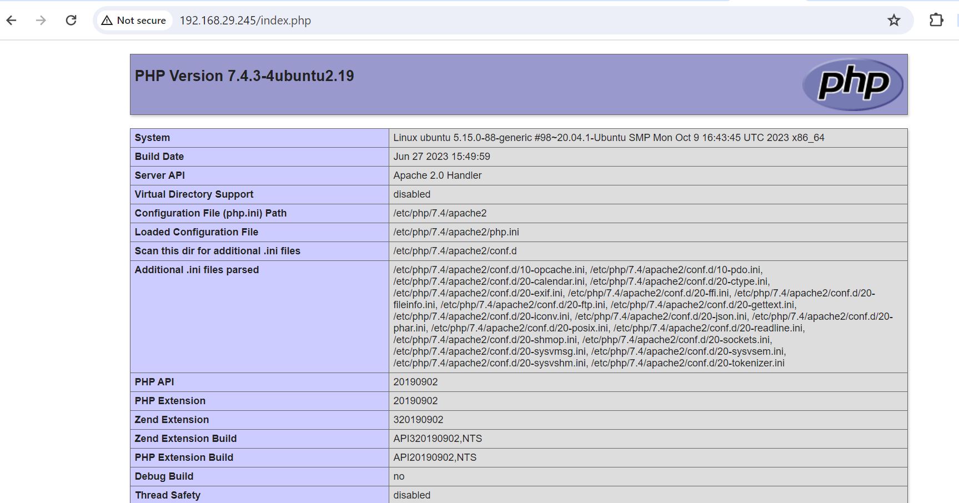
Task: Click the Virtual Directory Support label
Action: [x=194, y=194]
